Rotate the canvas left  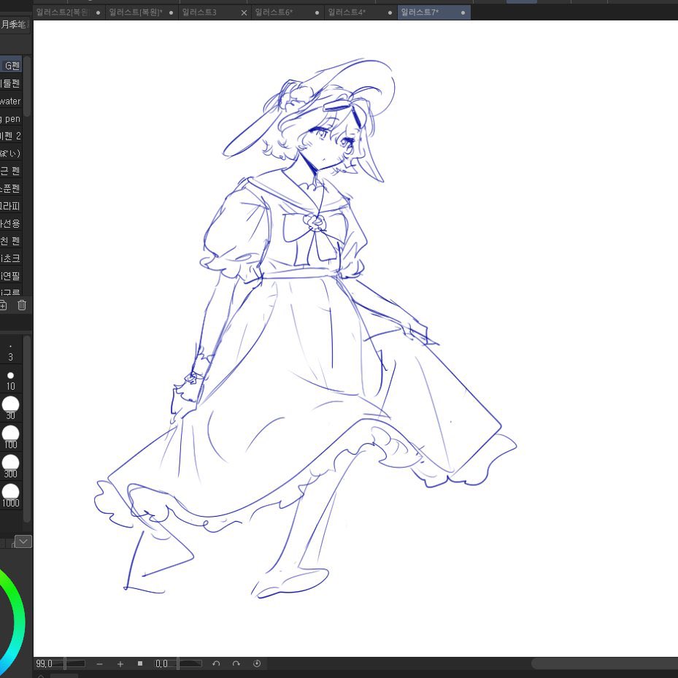tap(216, 663)
